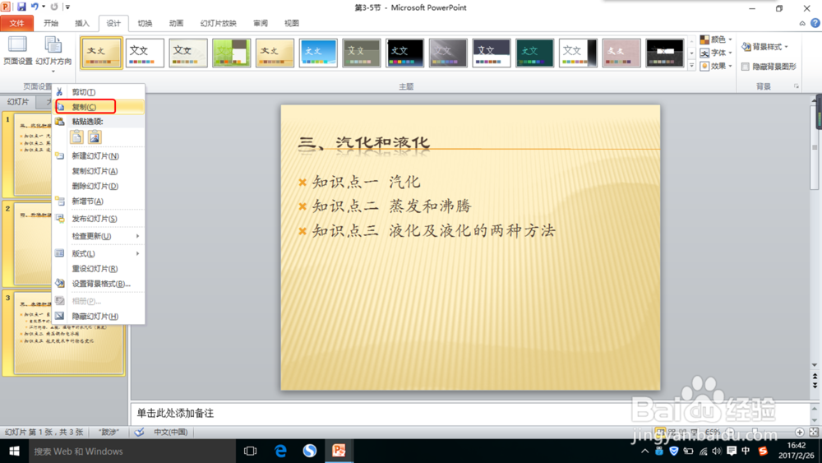
Task: Apply the pink theme thumbnail
Action: (x=621, y=53)
